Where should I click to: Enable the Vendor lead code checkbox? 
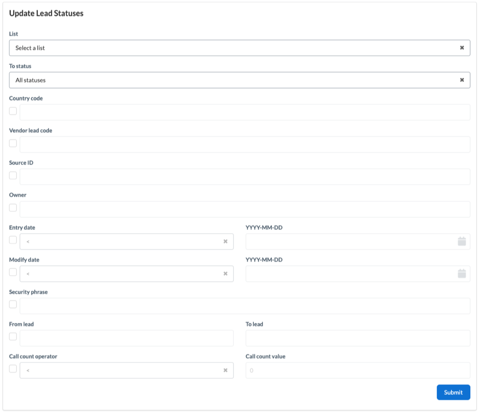pos(13,143)
